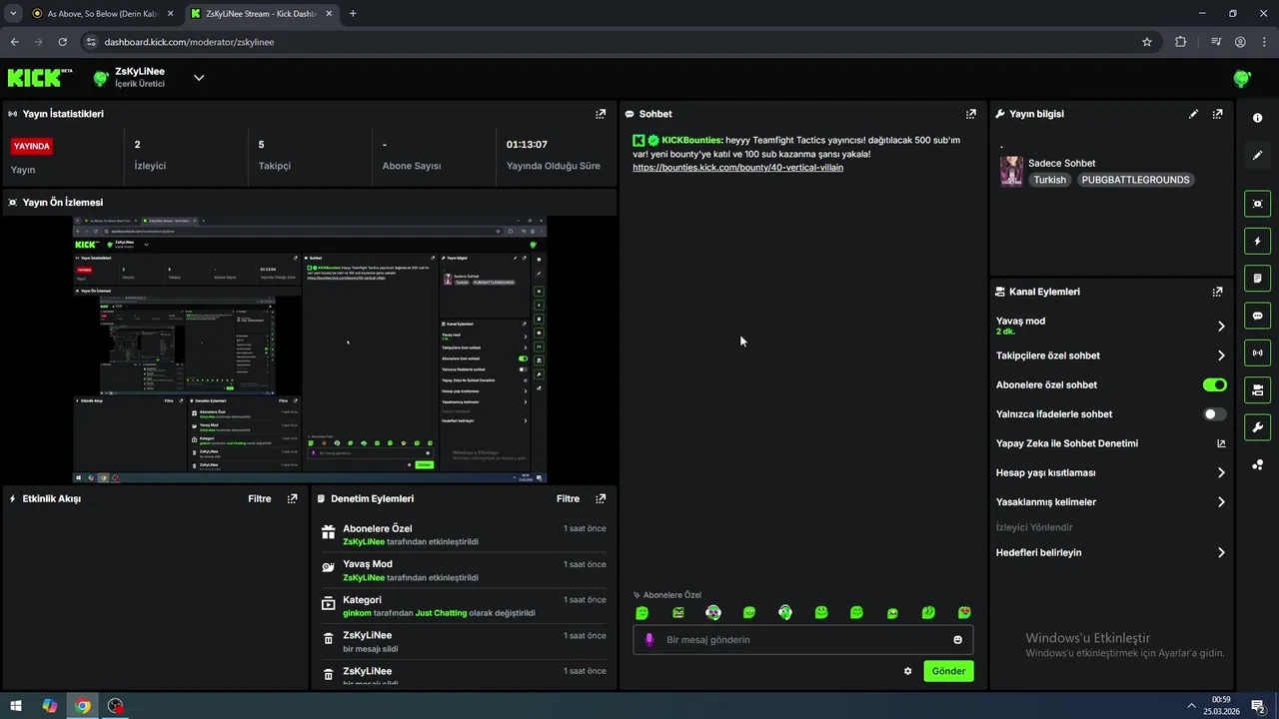Open chat settings gear beside Gönder
Viewport: 1279px width, 719px height.
pos(907,671)
